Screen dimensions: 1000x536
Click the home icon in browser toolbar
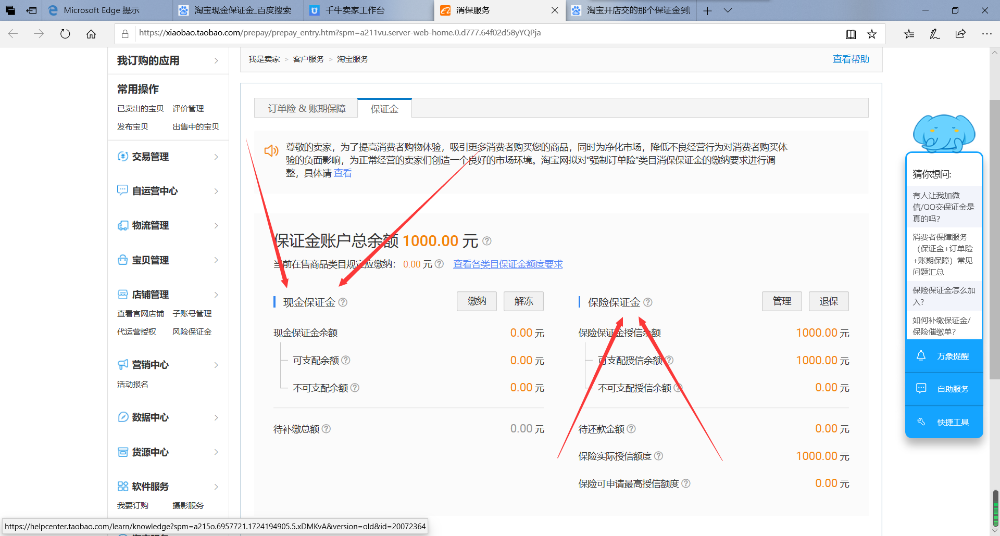pyautogui.click(x=91, y=34)
